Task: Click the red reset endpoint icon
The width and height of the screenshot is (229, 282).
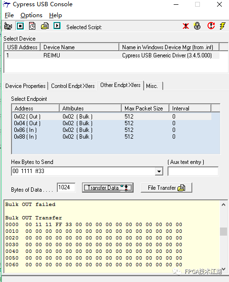Action: [x=211, y=26]
